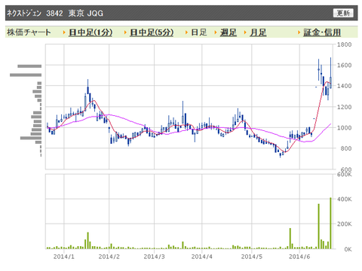Open the 日中足(1分) intraday chart link
362x271 pixels.
(90, 32)
